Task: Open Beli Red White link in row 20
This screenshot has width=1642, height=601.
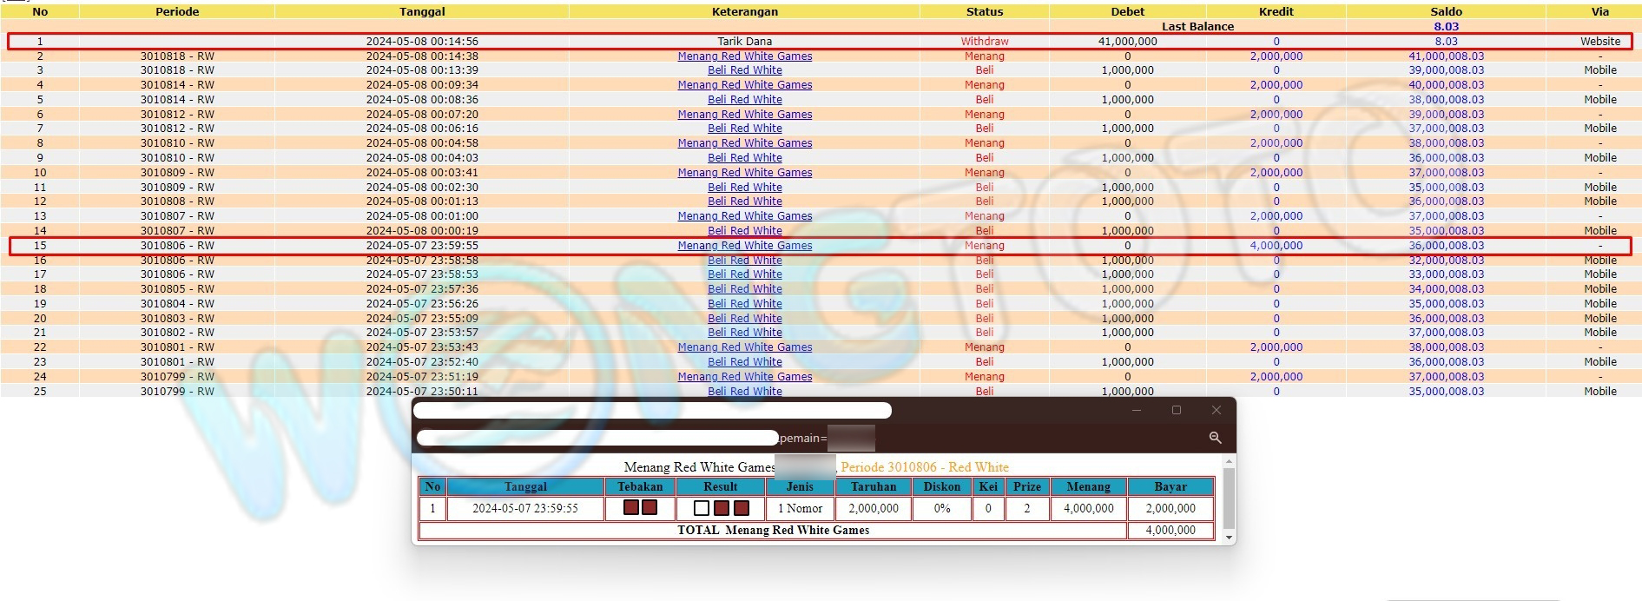Action: tap(744, 319)
